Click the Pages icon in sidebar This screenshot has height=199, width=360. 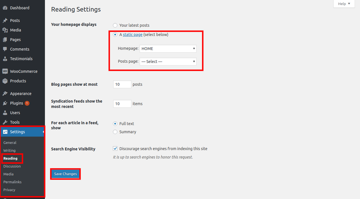(x=5, y=40)
